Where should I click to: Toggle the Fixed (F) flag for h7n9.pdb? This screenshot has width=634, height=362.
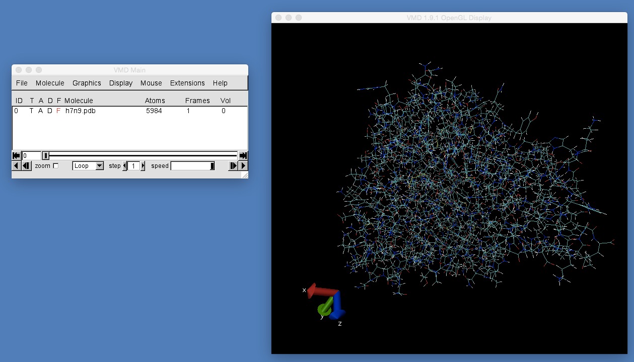point(58,111)
